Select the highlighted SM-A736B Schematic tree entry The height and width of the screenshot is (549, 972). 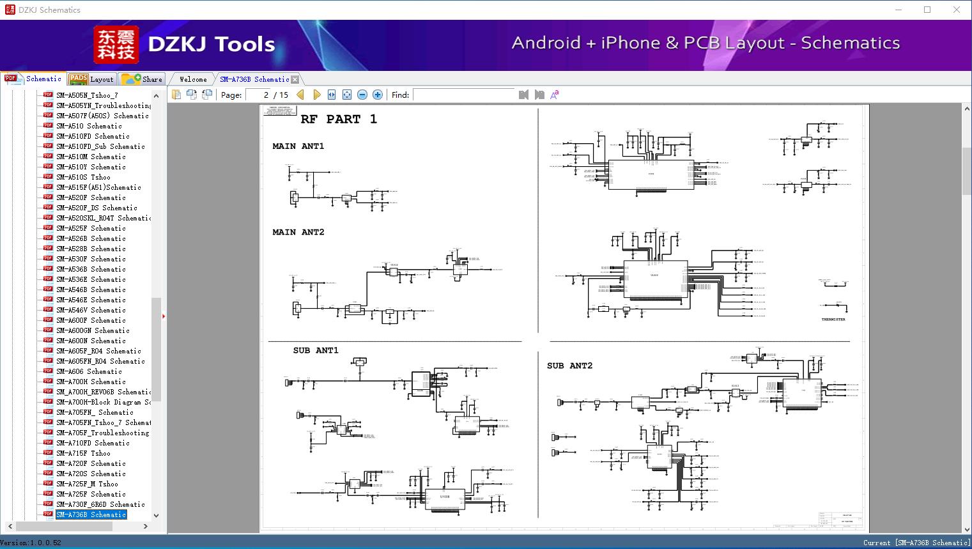click(x=91, y=514)
